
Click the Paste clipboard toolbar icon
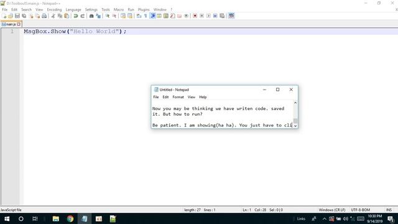[67, 16]
